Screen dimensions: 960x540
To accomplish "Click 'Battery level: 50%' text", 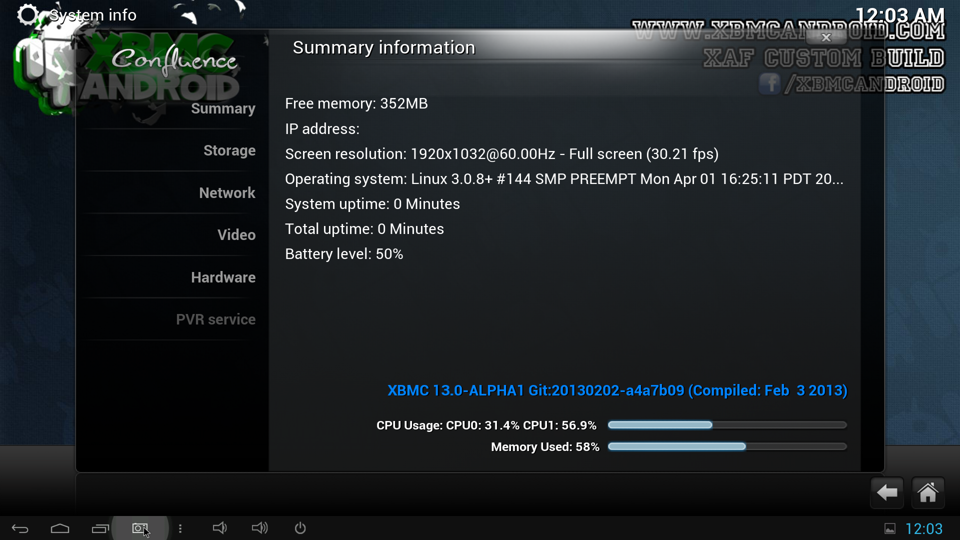I will (344, 254).
